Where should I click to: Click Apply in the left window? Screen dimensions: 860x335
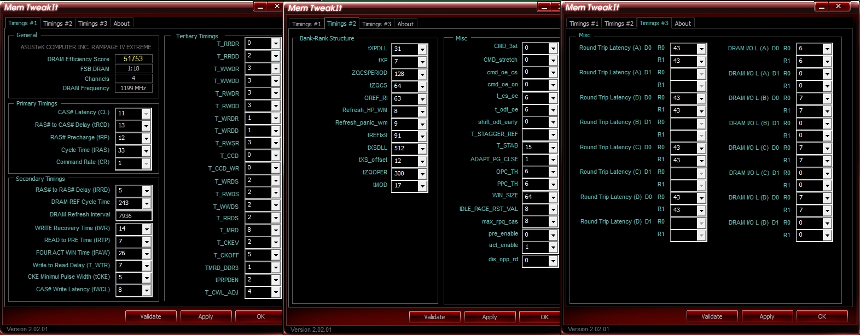(206, 316)
